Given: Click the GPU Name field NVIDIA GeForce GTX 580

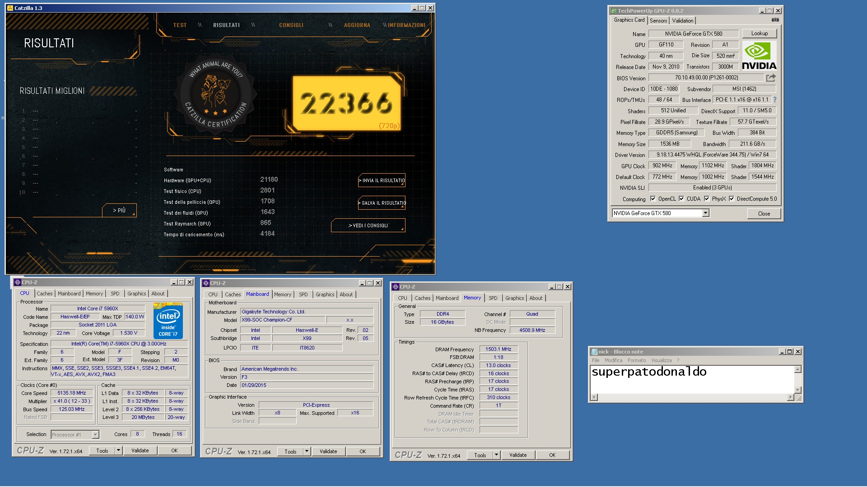Looking at the screenshot, I should pos(694,34).
